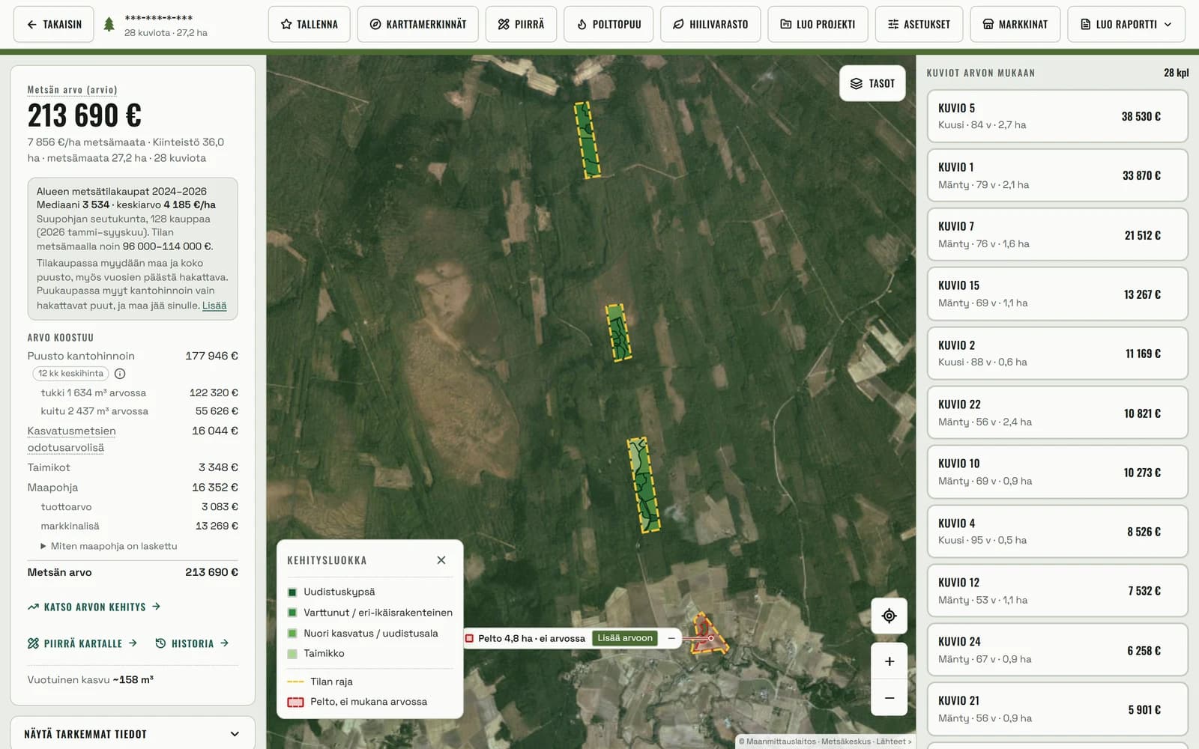
Task: Click the locate-me crosshair icon on map
Action: 889,616
